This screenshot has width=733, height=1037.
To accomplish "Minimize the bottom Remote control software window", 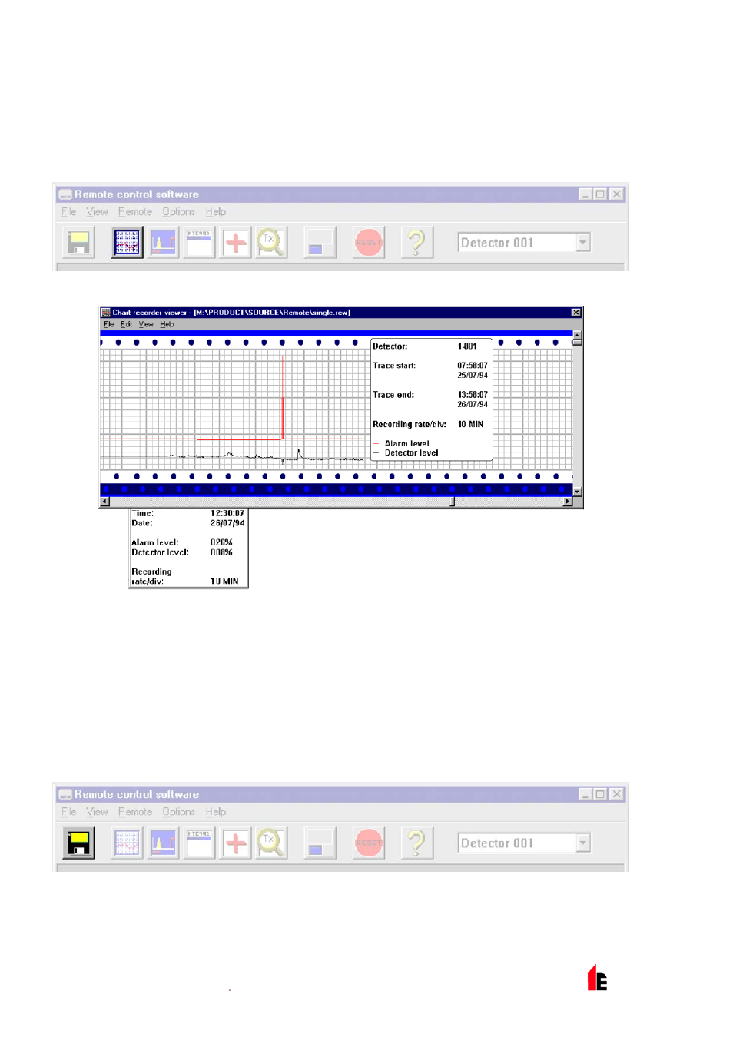I will coord(585,794).
